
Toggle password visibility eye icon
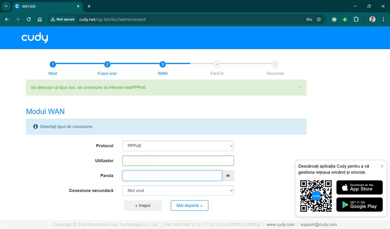[228, 176]
